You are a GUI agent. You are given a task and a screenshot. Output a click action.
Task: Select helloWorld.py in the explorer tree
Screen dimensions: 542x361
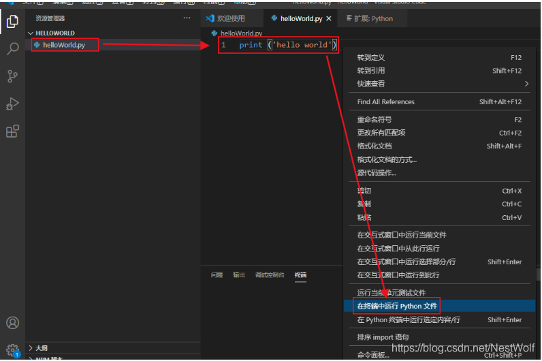pos(112,45)
